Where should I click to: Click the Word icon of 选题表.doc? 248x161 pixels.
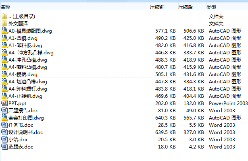4,147
